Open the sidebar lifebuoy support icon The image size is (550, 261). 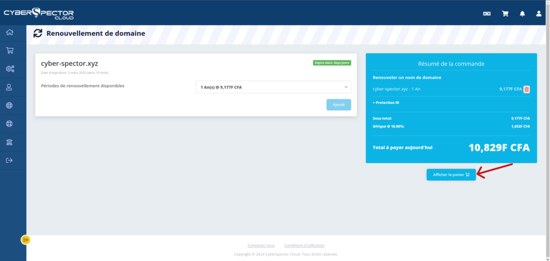pyautogui.click(x=10, y=123)
